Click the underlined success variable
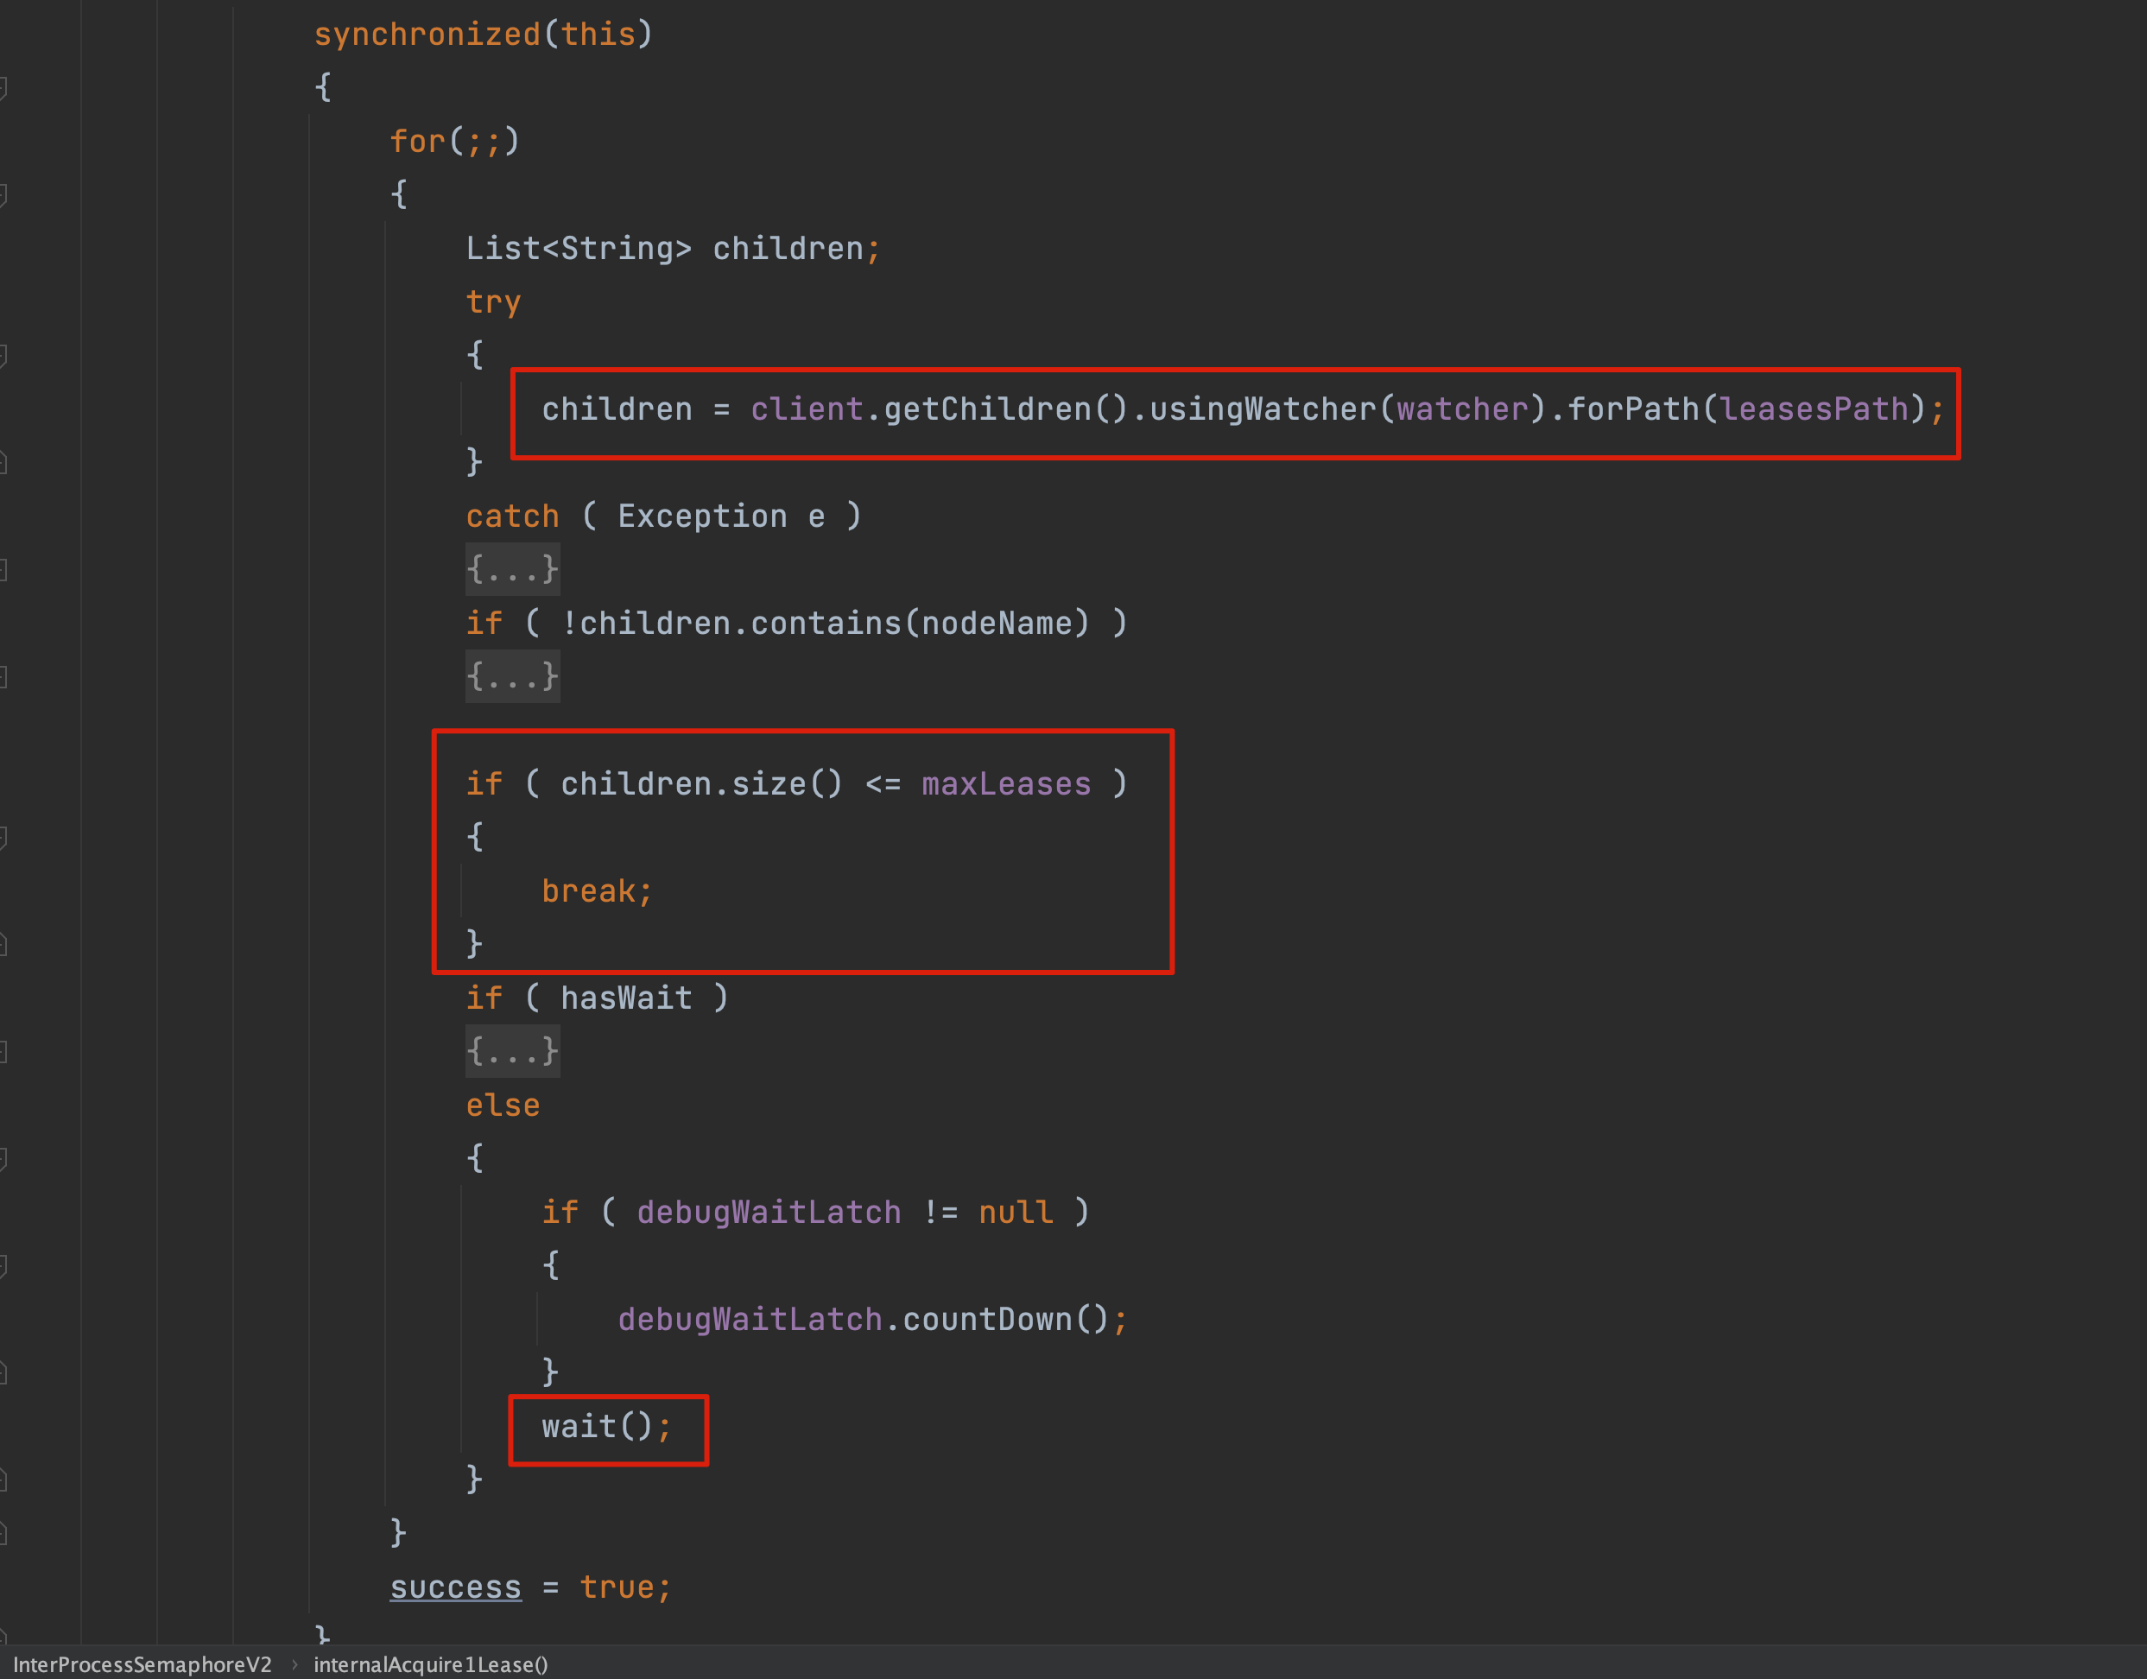This screenshot has height=1679, width=2147. tap(455, 1587)
